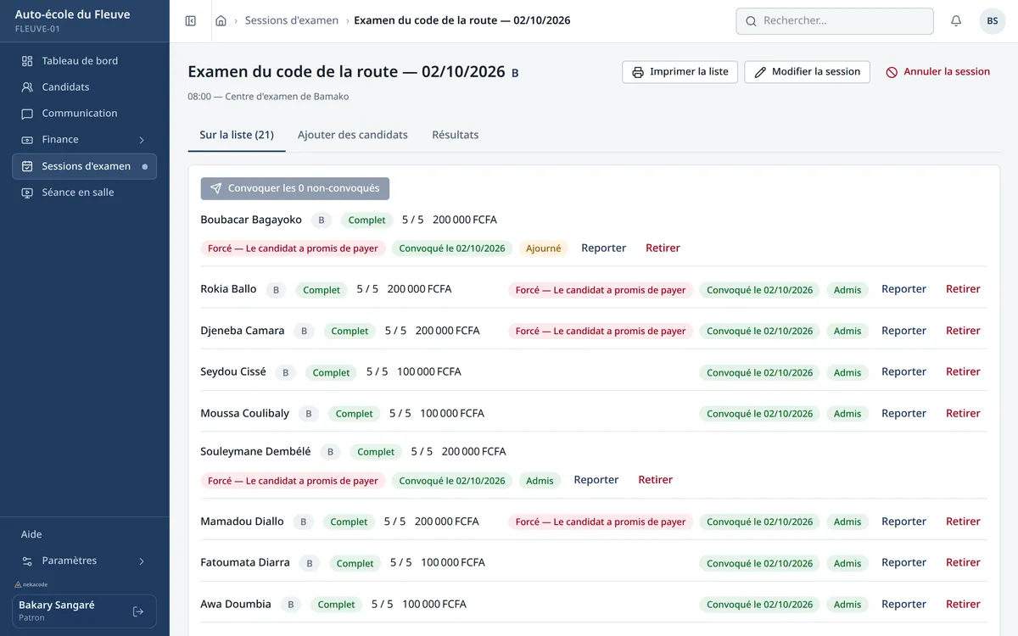The image size is (1018, 636).
Task: Switch to Sur la liste (21) tab
Action: [237, 135]
